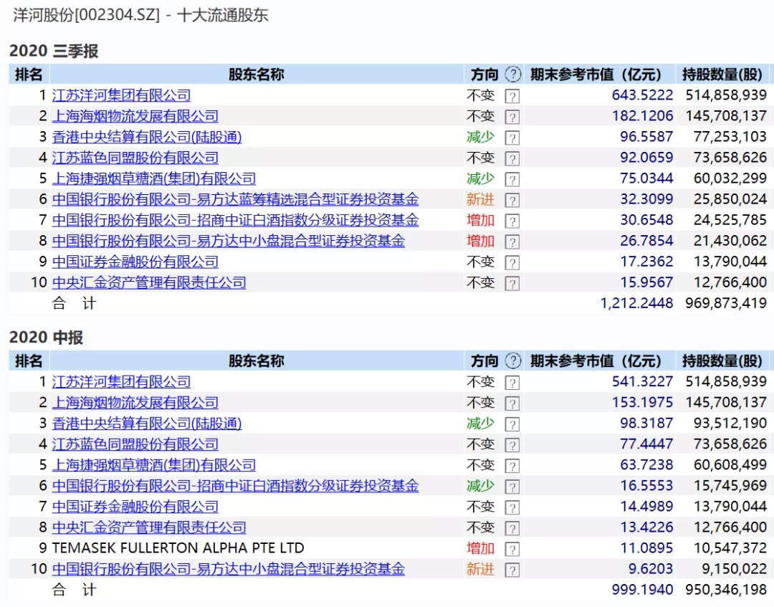
Task: Open 香港中央结算有限公司(陆股通) link in 中报
Action: pyautogui.click(x=147, y=423)
